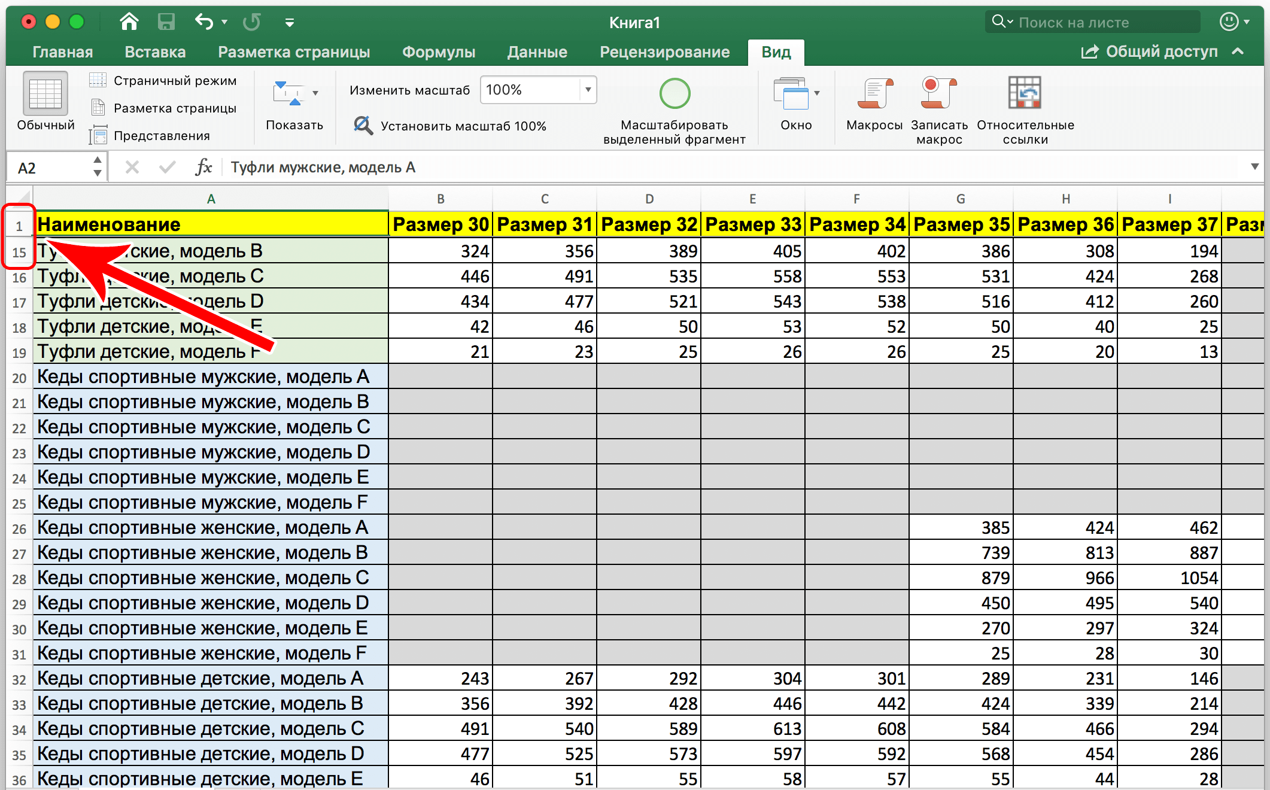The width and height of the screenshot is (1270, 790).
Task: Click the Размер 33 header cell
Action: click(x=753, y=224)
